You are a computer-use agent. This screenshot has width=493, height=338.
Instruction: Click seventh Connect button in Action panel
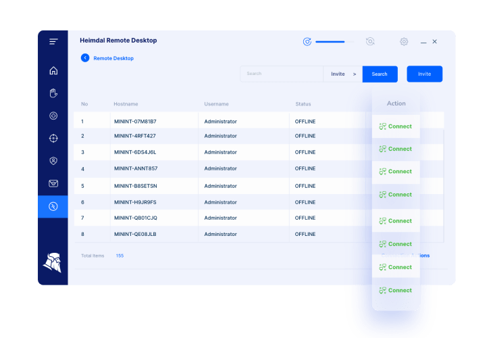[396, 267]
